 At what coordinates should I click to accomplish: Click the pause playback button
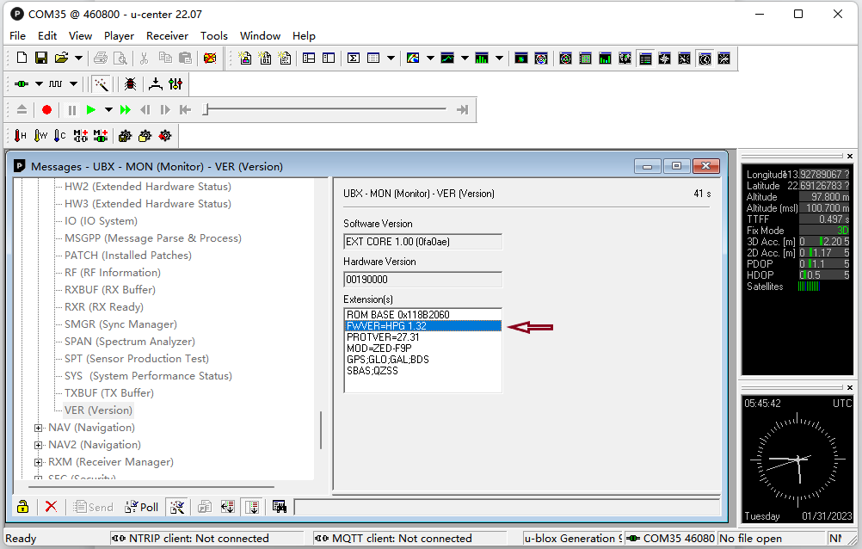click(72, 110)
